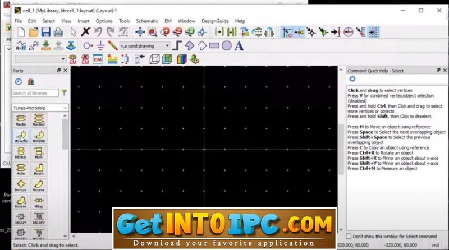This screenshot has width=449, height=250.
Task: Open library browser books icon in Parts
Action: click(x=31, y=81)
